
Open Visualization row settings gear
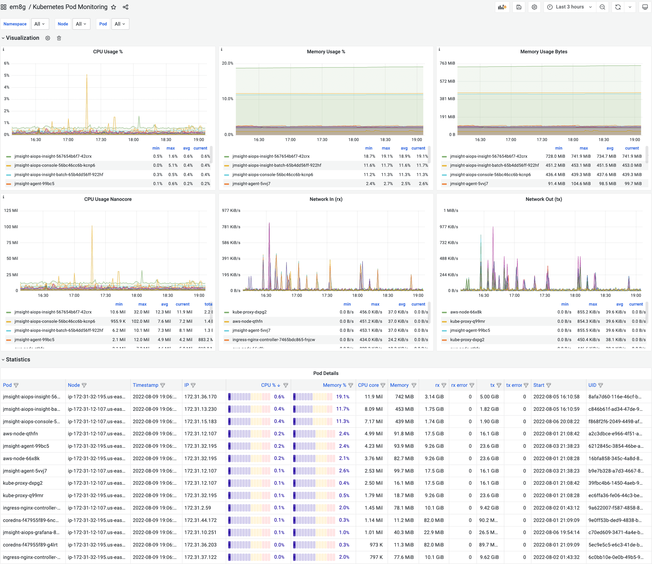[47, 38]
